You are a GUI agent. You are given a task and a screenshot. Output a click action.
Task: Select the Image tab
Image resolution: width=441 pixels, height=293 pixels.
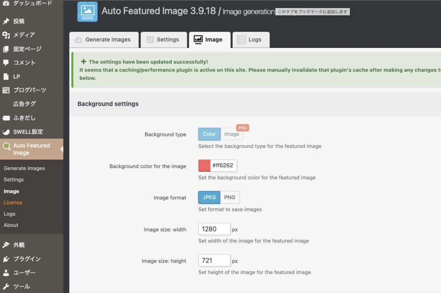[210, 39]
